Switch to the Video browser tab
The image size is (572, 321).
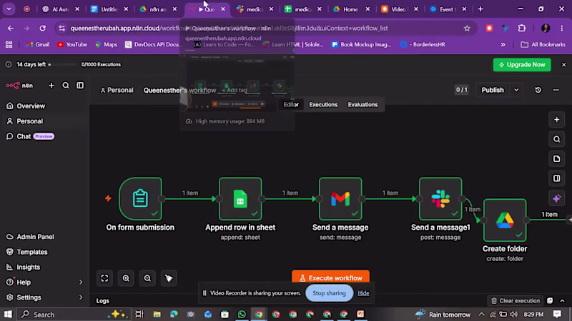pyautogui.click(x=398, y=9)
